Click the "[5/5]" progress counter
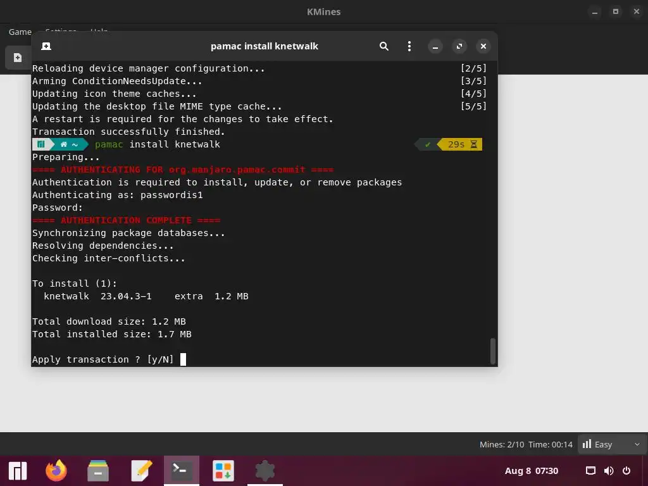Screen dimensions: 648x486 tap(473, 106)
